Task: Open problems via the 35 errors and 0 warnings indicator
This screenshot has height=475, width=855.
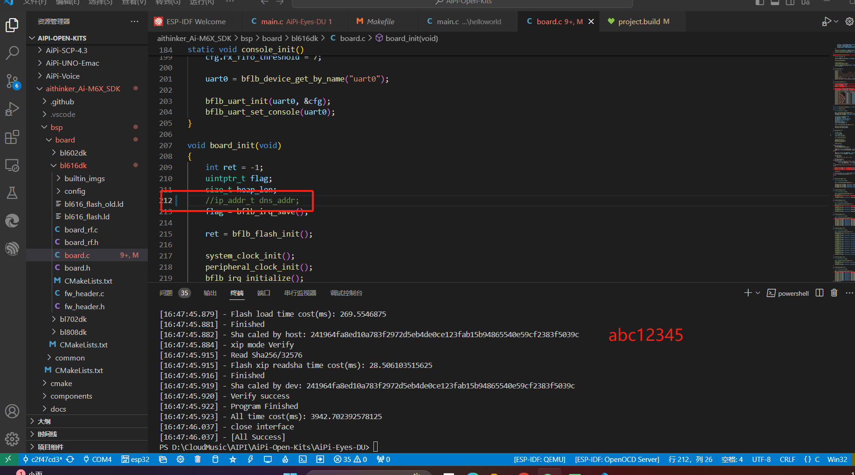Action: tap(350, 459)
